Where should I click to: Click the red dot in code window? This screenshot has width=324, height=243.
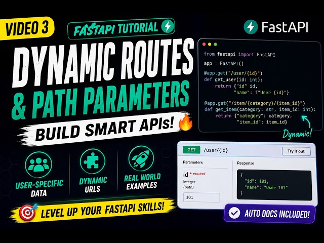[204, 44]
